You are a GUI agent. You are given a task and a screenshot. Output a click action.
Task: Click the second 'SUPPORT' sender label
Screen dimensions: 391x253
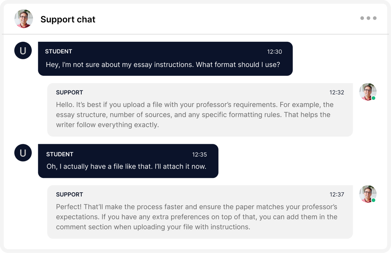tap(69, 195)
